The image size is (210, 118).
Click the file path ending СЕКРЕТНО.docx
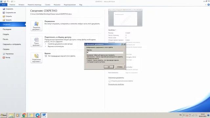click(x=51, y=14)
